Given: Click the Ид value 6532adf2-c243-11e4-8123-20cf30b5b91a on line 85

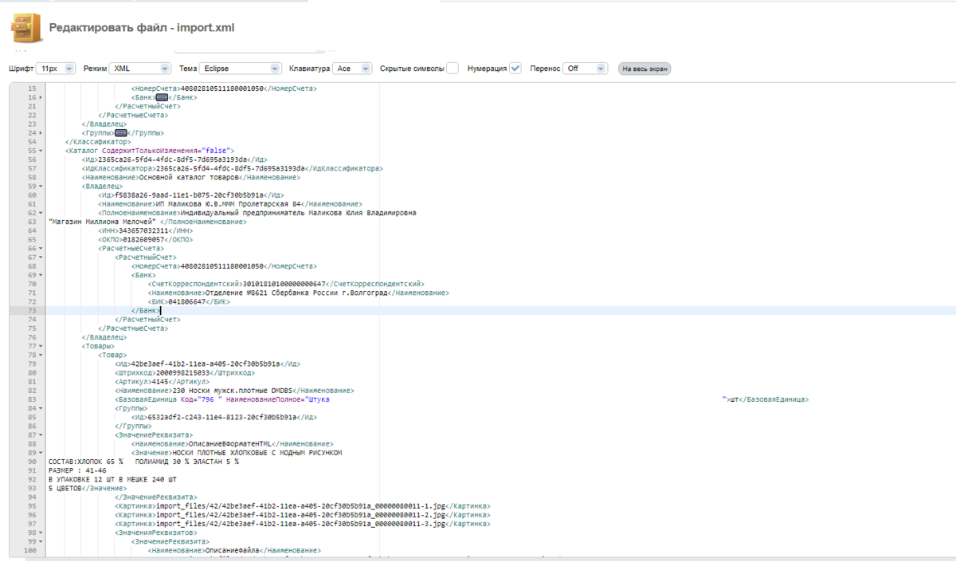Looking at the screenshot, I should 222,417.
